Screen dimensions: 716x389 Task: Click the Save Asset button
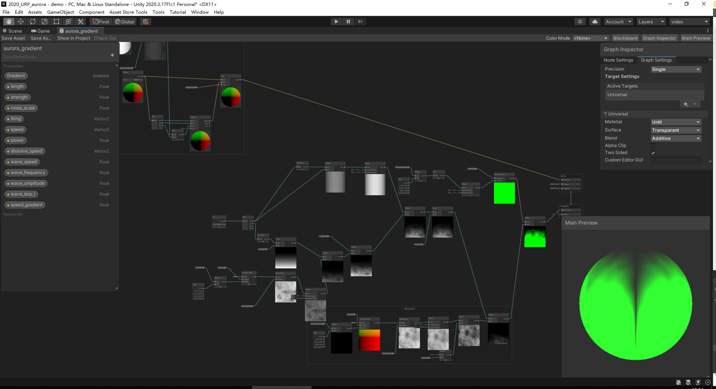tap(13, 38)
